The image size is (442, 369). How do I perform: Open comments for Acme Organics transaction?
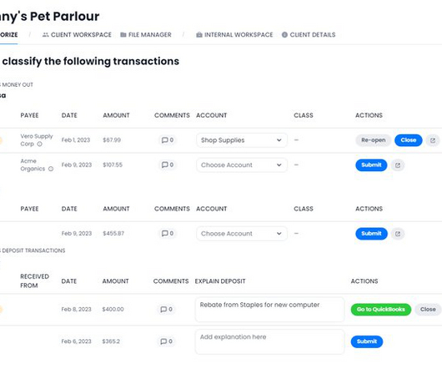pos(168,164)
